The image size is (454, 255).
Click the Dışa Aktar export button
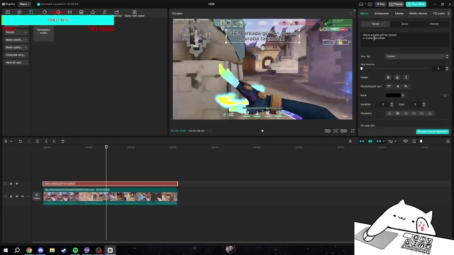pyautogui.click(x=416, y=4)
